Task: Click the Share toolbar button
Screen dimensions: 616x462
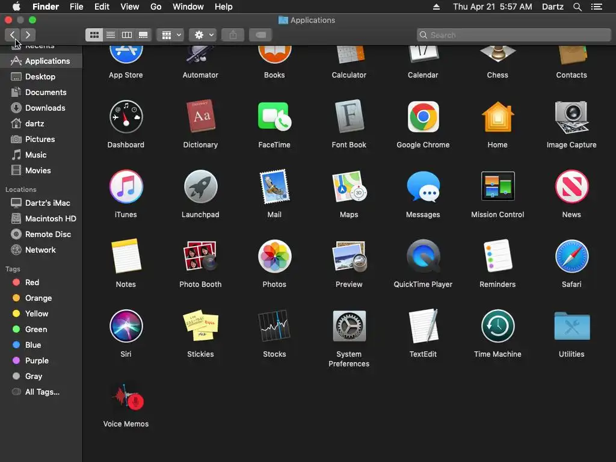Action: [233, 35]
